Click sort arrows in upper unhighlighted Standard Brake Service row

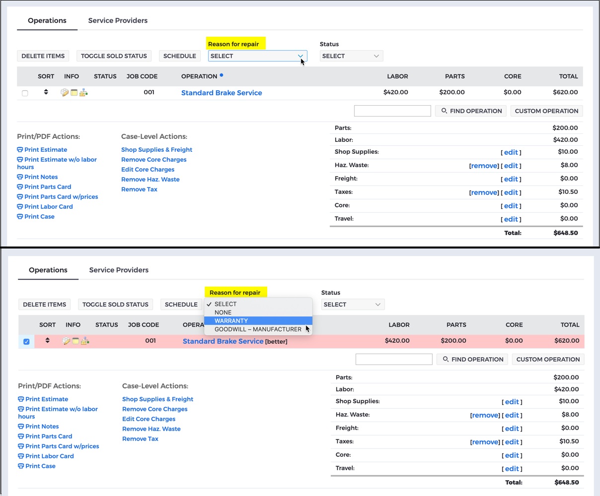(46, 92)
